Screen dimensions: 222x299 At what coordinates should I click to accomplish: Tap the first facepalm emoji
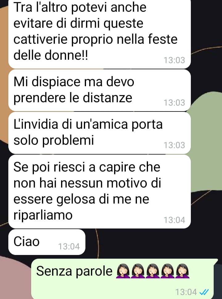pos(123,271)
